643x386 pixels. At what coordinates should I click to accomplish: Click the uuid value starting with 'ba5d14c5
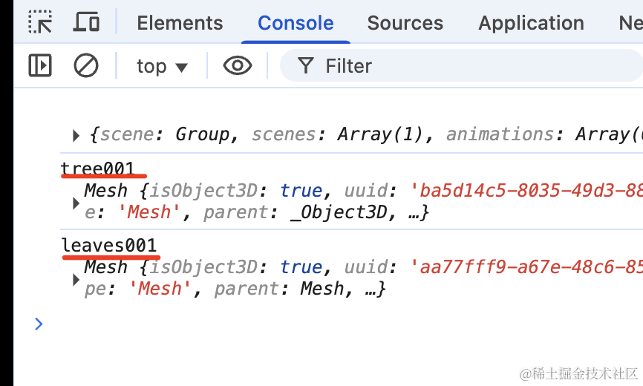point(526,191)
